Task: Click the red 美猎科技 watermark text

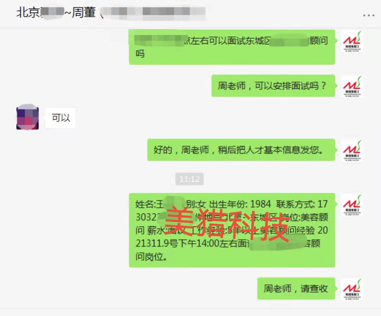Action: (x=227, y=224)
